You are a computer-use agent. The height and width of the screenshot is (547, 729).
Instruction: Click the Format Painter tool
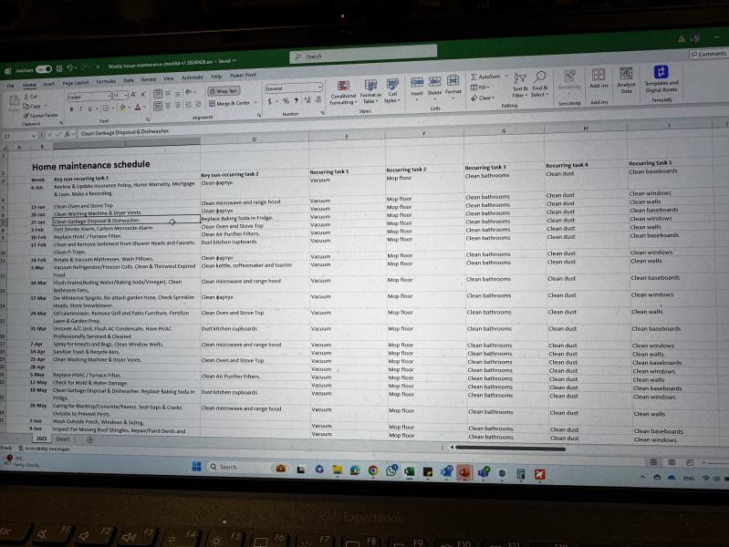pos(42,116)
